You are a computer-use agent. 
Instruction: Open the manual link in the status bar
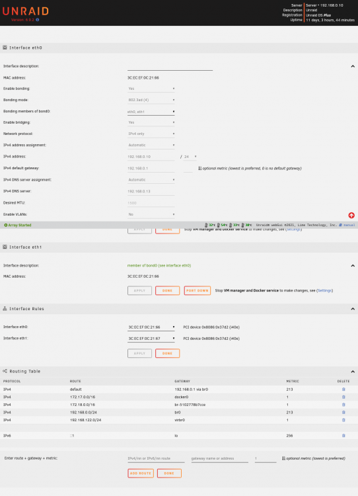tap(349, 226)
